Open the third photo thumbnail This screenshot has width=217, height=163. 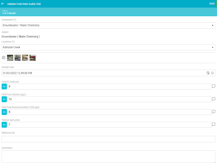[x=25, y=58]
